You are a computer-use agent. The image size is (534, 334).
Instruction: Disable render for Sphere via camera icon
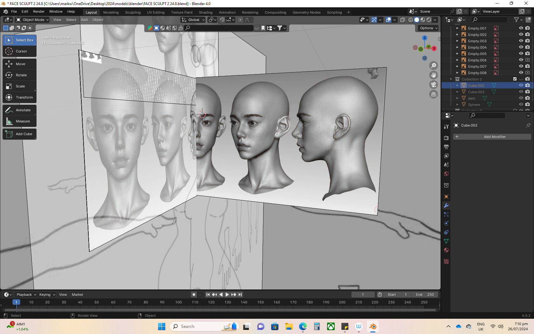[527, 104]
